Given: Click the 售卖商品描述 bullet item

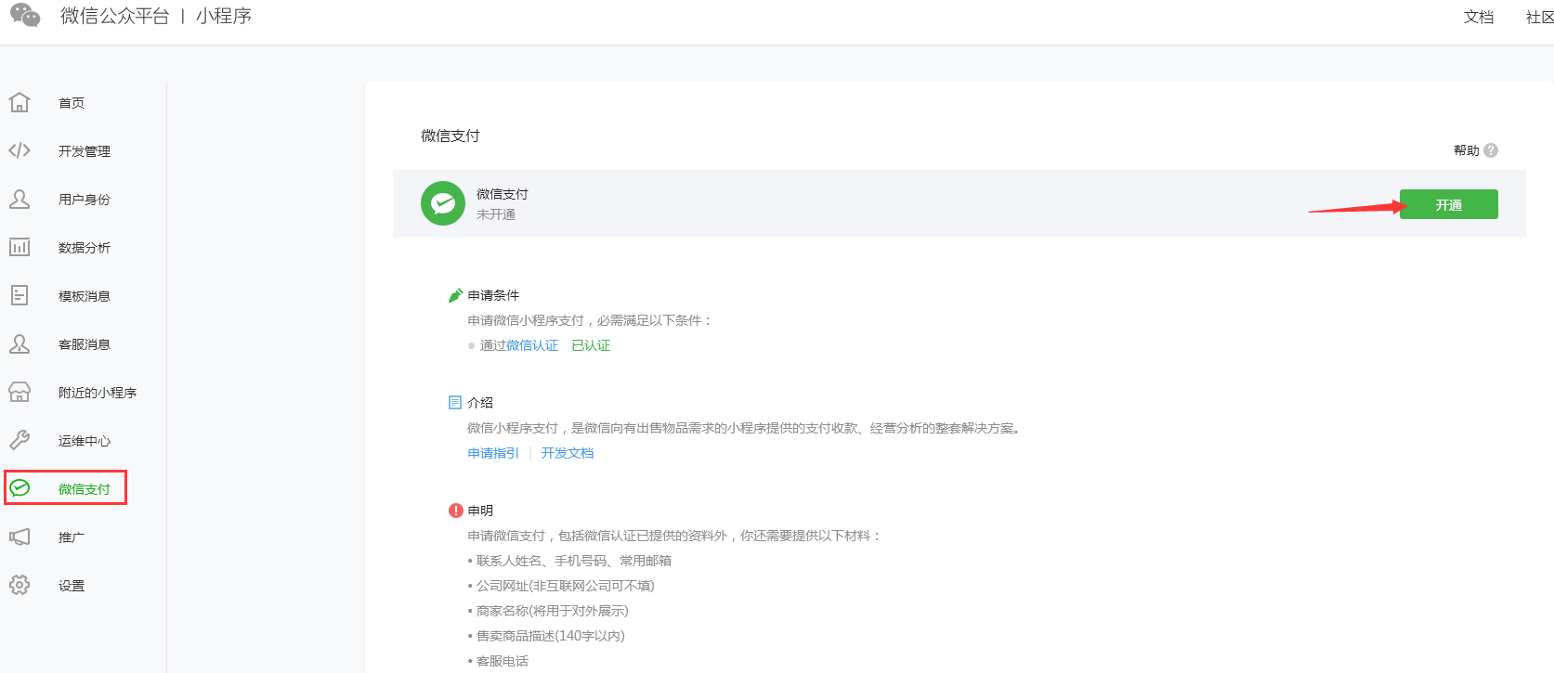Looking at the screenshot, I should [551, 636].
